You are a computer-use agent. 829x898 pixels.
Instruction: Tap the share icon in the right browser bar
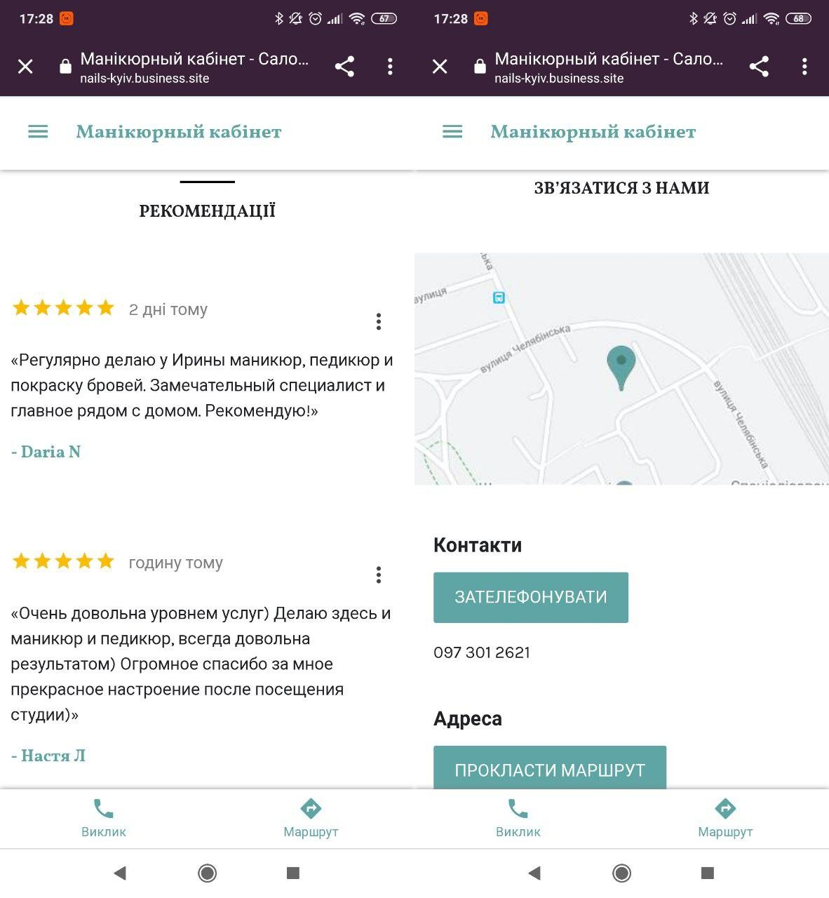tap(759, 67)
